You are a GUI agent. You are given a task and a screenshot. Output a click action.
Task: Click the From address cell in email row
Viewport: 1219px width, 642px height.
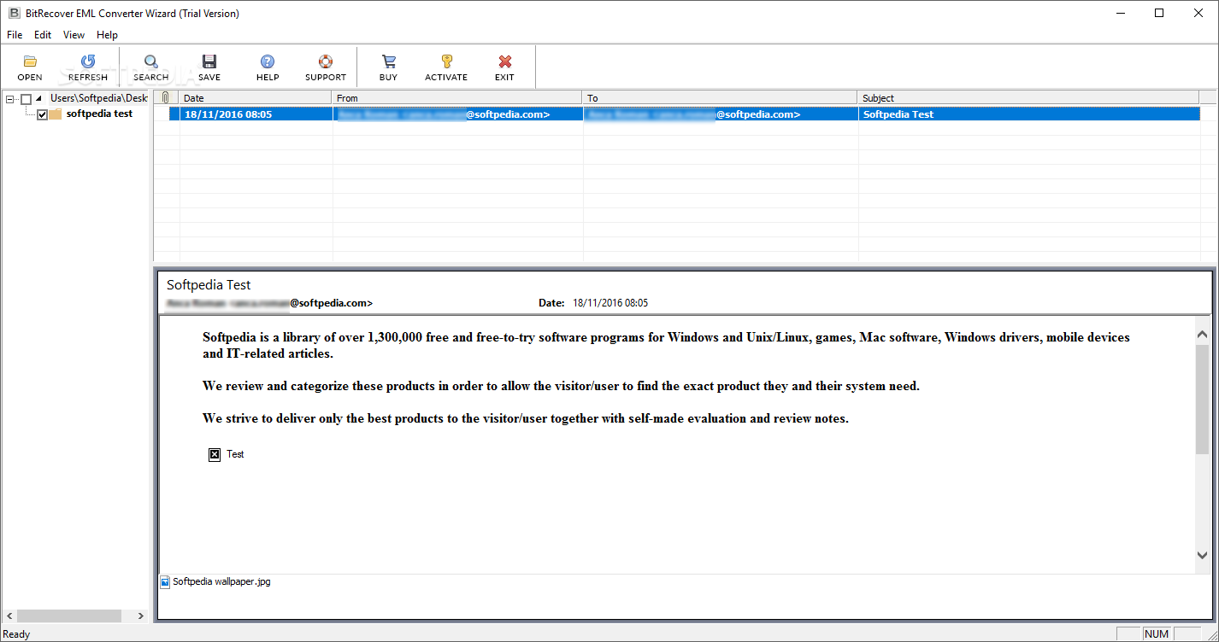tap(457, 114)
